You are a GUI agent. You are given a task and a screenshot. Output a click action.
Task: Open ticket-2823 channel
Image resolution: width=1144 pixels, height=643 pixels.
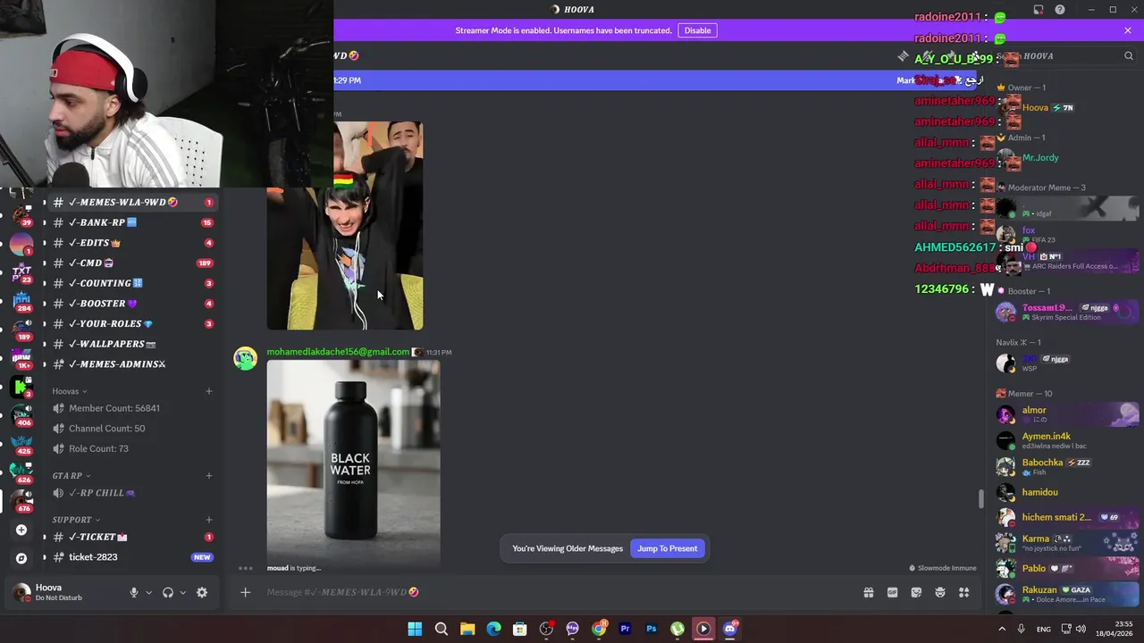click(x=132, y=557)
